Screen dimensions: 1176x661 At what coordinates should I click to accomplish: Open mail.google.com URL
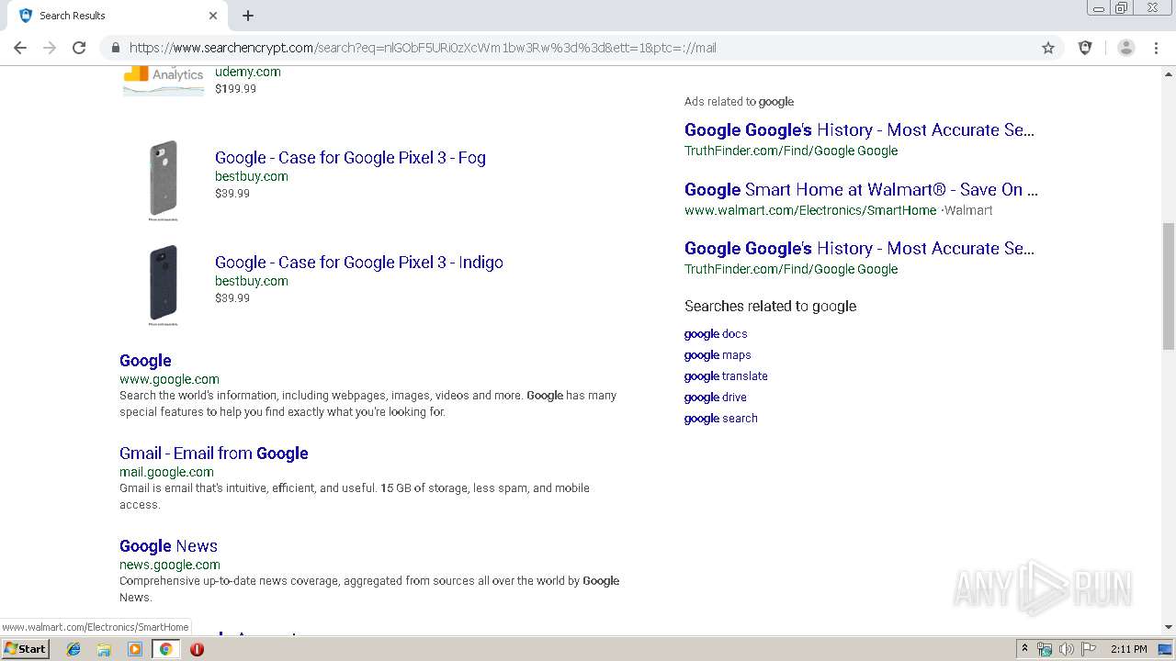pyautogui.click(x=166, y=472)
